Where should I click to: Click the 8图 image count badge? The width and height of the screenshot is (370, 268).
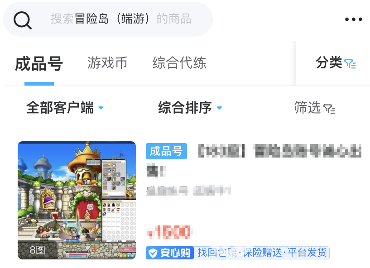[37, 250]
